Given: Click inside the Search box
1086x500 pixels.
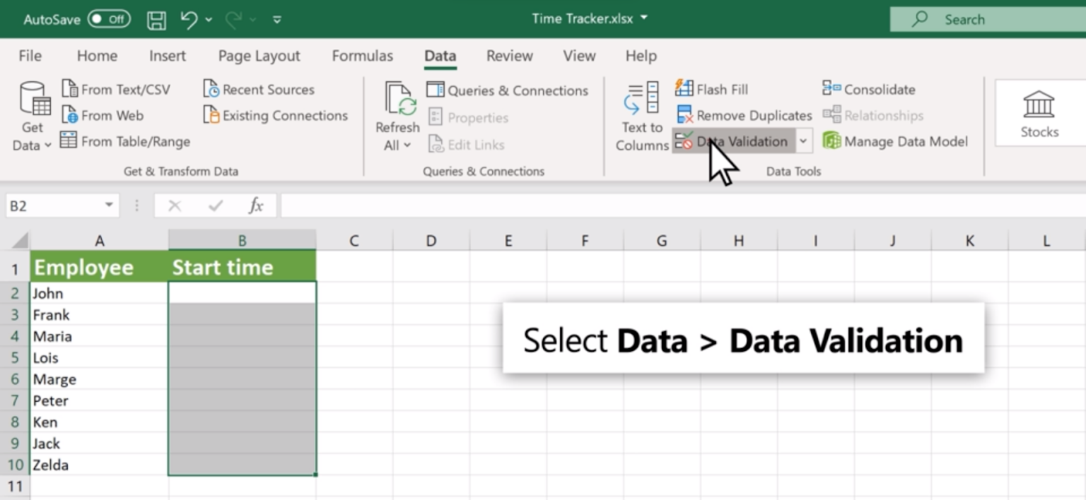Looking at the screenshot, I should click(x=990, y=19).
